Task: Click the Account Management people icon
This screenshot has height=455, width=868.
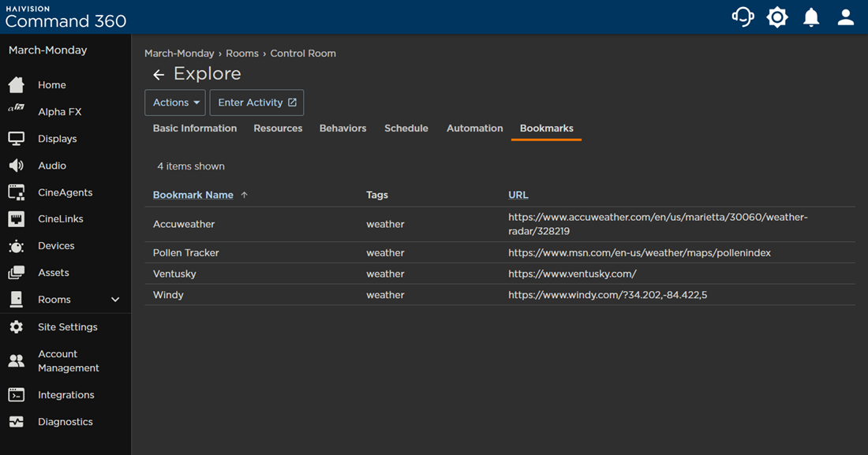Action: point(17,361)
